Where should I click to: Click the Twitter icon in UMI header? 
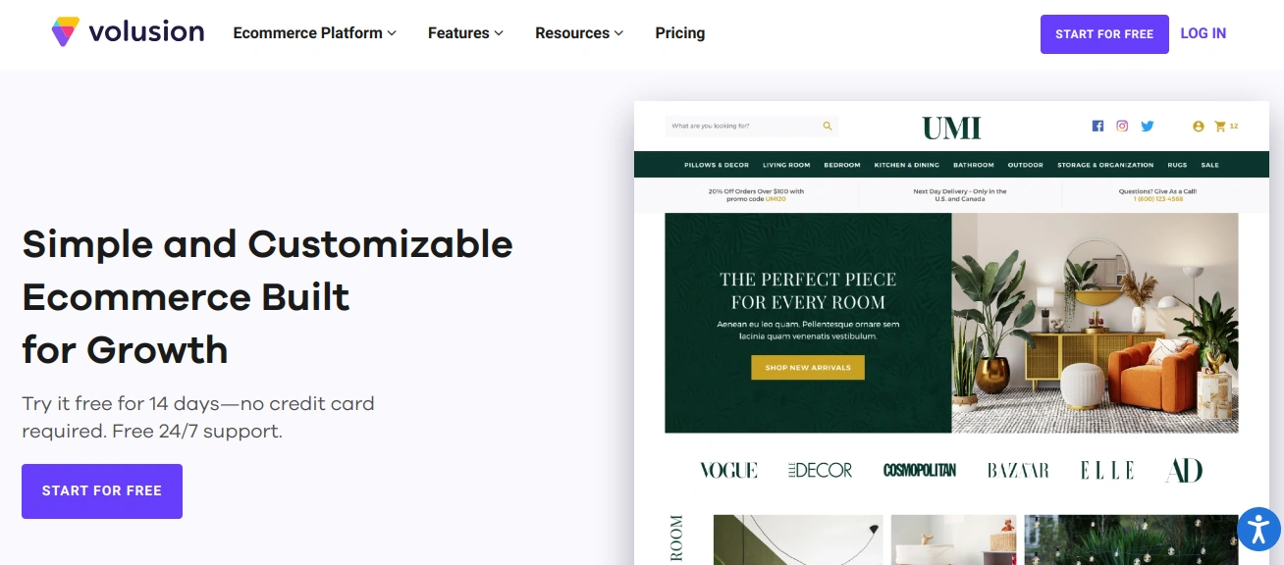pos(1147,126)
